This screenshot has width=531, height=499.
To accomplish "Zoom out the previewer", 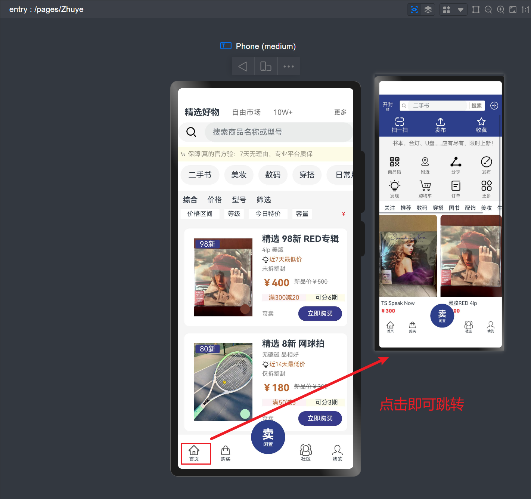I will [488, 10].
